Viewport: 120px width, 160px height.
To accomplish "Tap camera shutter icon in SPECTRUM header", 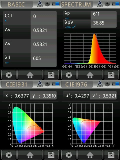I will coord(107,4).
